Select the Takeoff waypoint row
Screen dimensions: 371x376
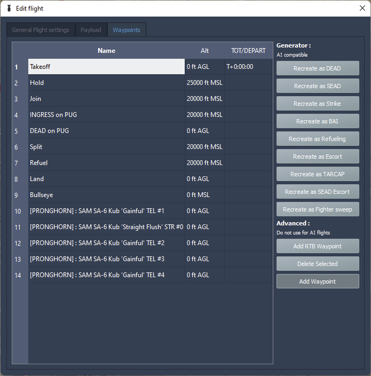point(106,67)
